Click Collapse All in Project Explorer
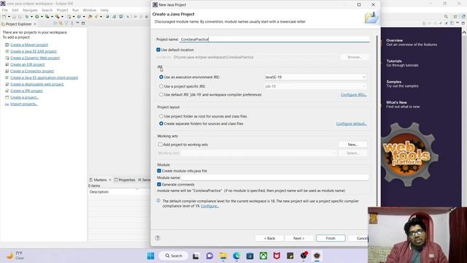 (55, 23)
